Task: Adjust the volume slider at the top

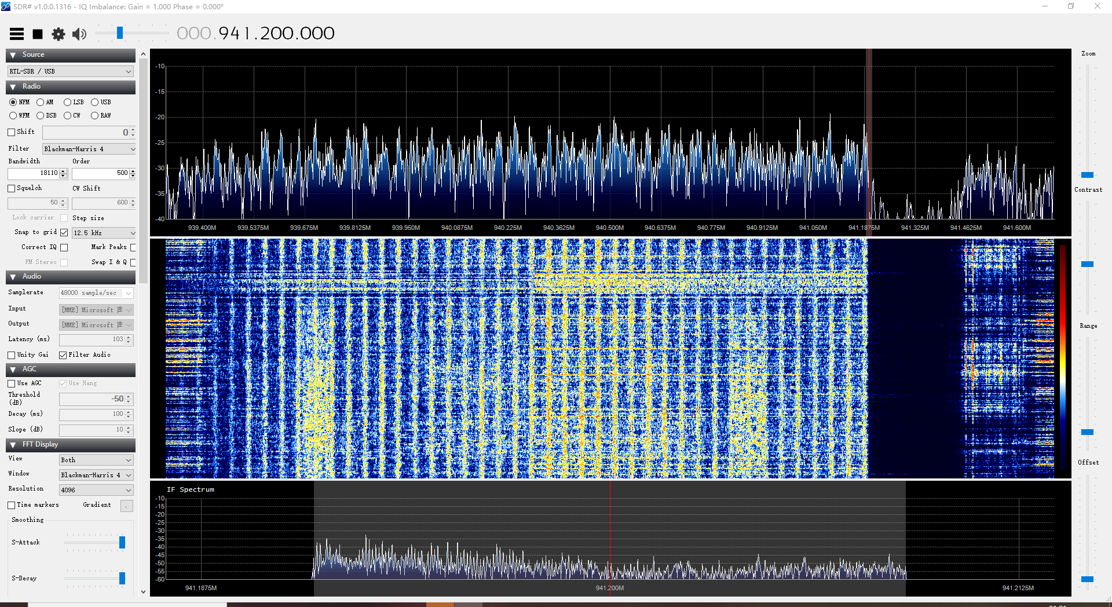Action: click(x=120, y=33)
